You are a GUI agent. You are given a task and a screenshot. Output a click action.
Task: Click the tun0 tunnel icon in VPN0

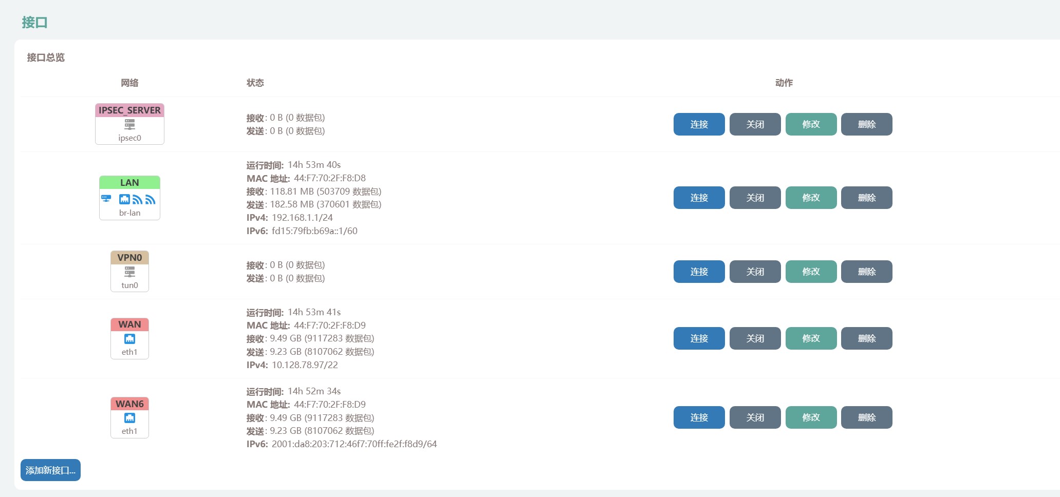click(x=129, y=272)
